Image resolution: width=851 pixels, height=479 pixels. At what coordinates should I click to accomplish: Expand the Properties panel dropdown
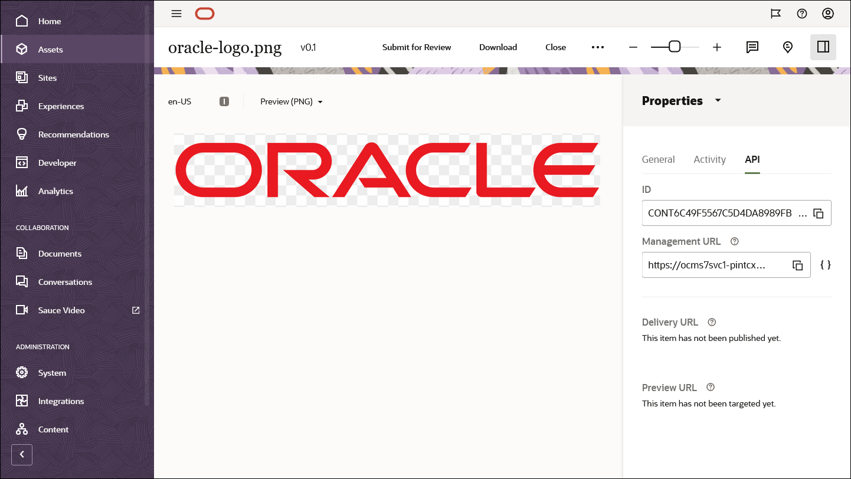click(718, 100)
